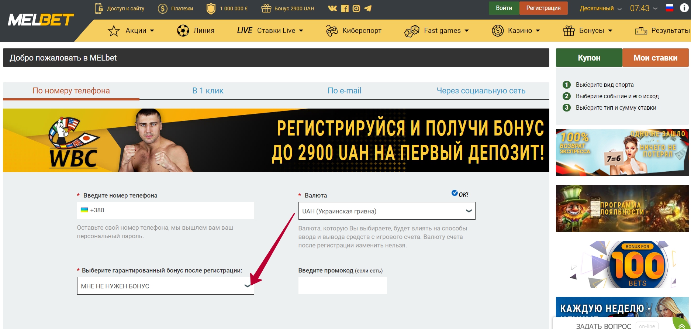
Task: Click the gamepad icon for Киберспорт
Action: 332,31
